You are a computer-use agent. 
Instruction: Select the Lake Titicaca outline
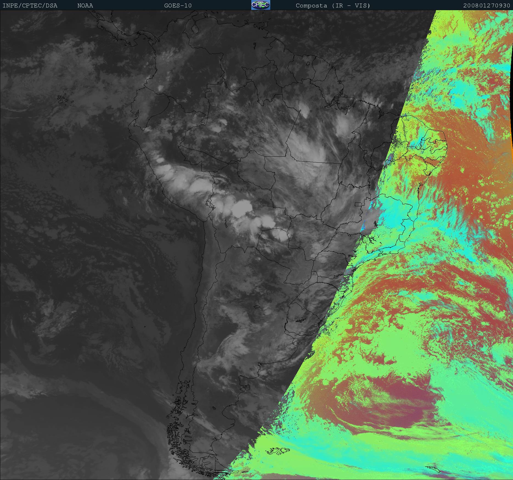click(x=210, y=205)
